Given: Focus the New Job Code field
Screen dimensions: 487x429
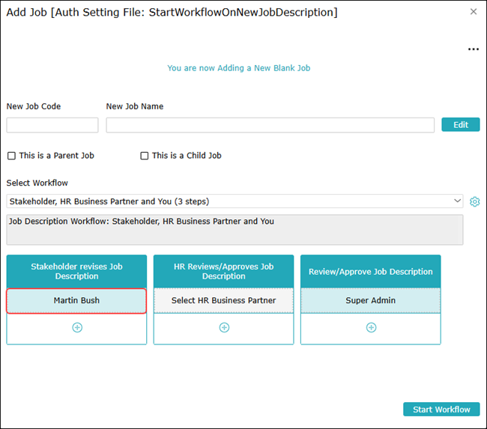Looking at the screenshot, I should [x=52, y=125].
